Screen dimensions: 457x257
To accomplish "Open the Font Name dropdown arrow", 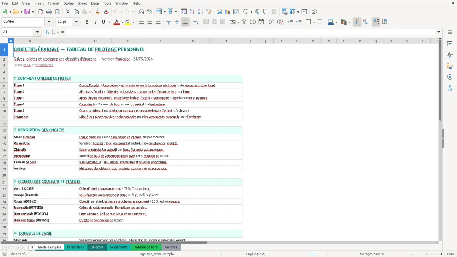I will pyautogui.click(x=48, y=22).
